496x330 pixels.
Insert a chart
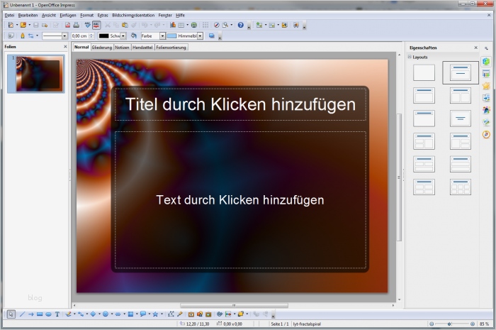coord(173,25)
